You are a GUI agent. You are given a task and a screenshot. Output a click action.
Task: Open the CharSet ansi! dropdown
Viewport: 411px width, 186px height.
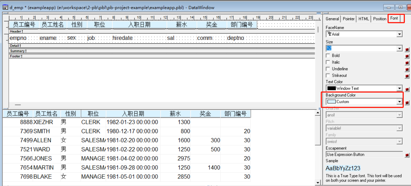(x=400, y=115)
